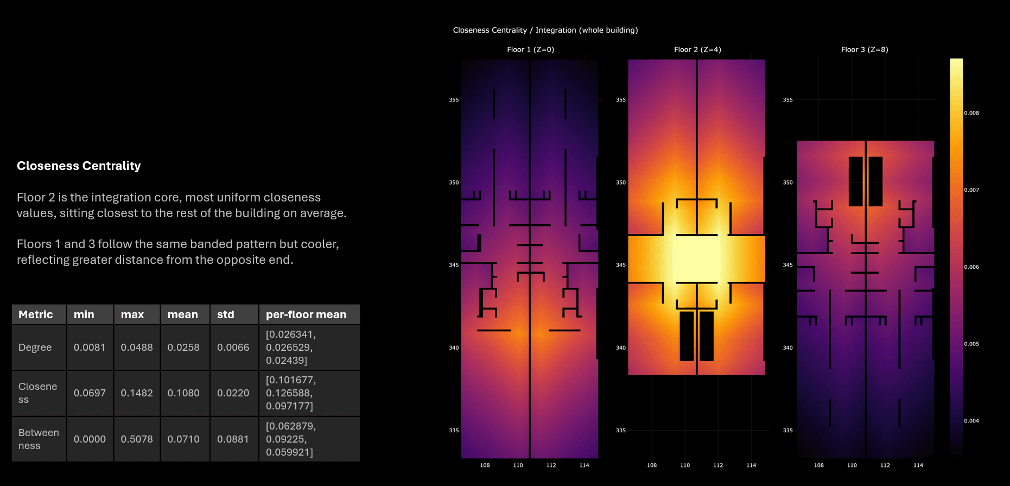
Task: Click the Closeness min value 0.0697
Action: [90, 393]
